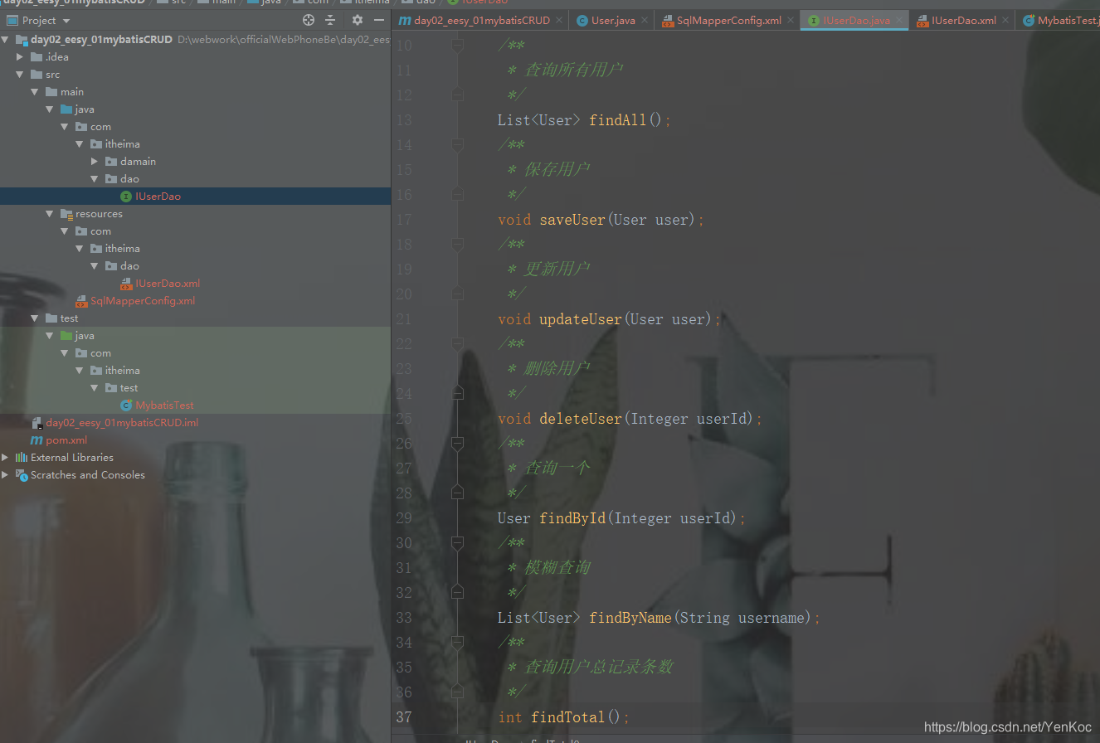Click findById method name on line 29
The height and width of the screenshot is (743, 1100).
[x=572, y=518]
